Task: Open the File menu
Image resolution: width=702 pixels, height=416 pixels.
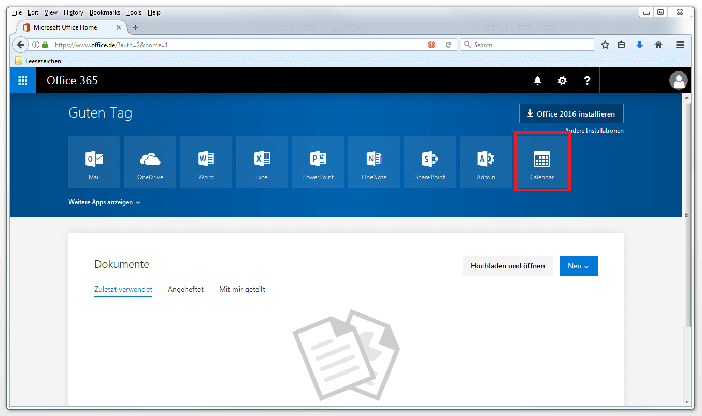Action: [17, 12]
